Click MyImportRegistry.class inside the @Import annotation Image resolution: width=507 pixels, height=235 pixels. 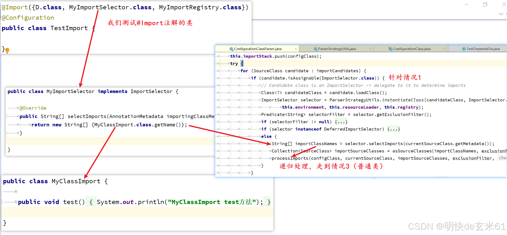pyautogui.click(x=200, y=7)
